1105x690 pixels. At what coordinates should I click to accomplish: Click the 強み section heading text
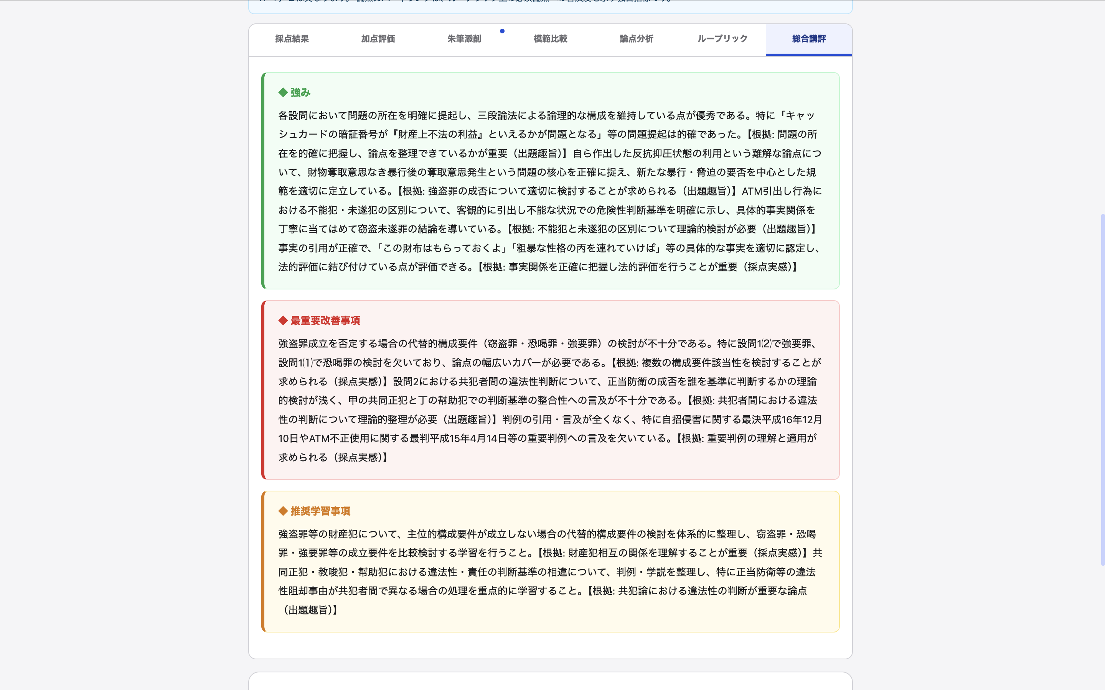coord(299,92)
